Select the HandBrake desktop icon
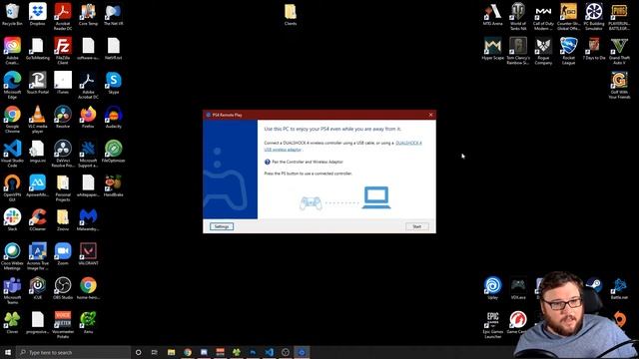The width and height of the screenshot is (639, 359). 113,185
